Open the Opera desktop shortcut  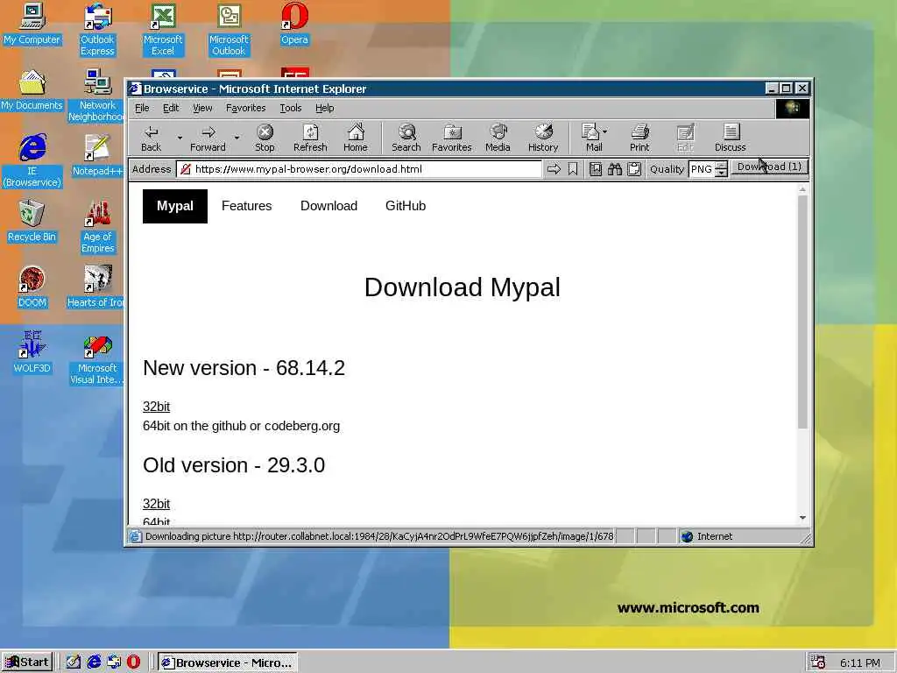(x=294, y=24)
